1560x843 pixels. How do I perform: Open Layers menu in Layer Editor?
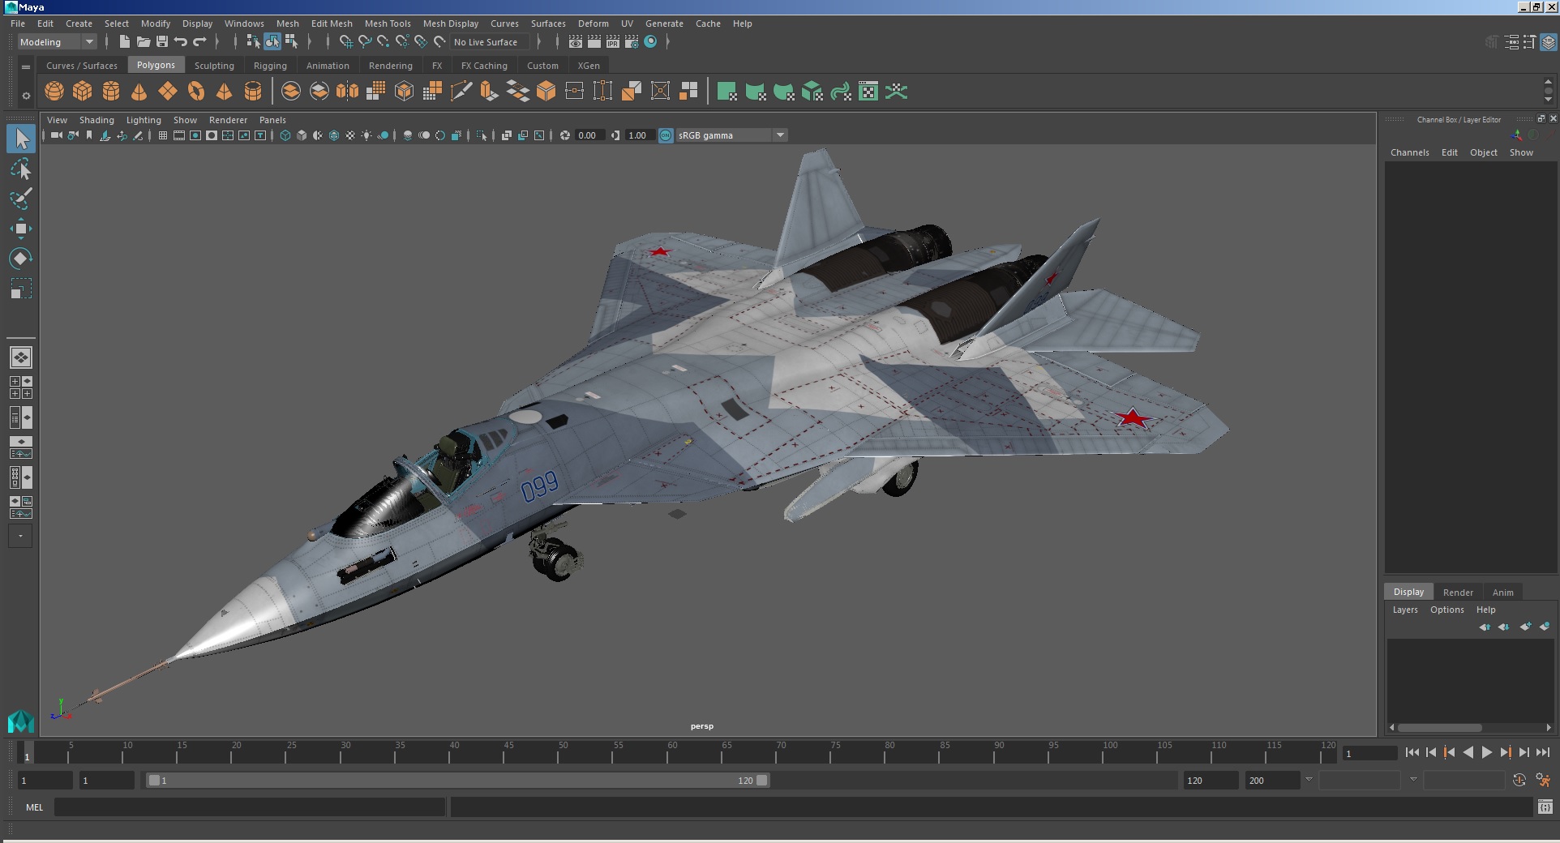tap(1405, 610)
